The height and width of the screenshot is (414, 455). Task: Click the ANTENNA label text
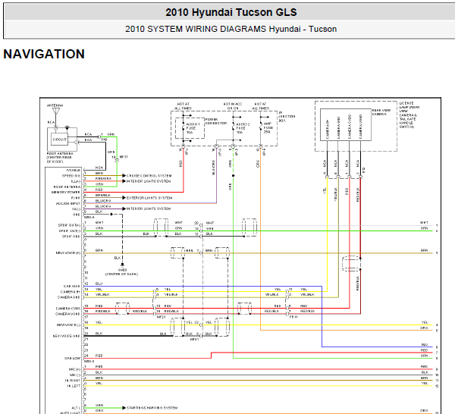(x=55, y=105)
